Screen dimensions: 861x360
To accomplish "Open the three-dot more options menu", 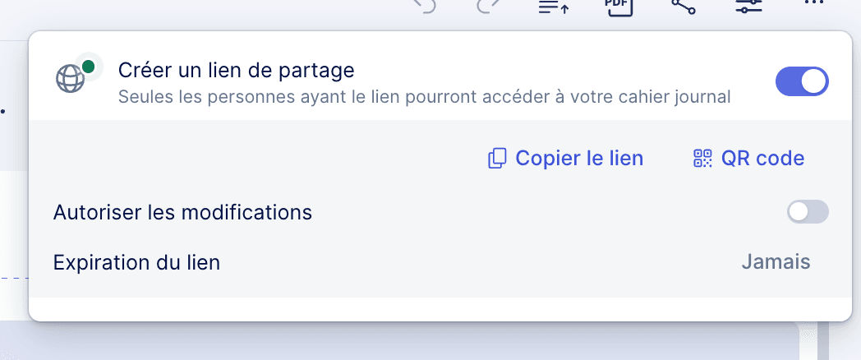I will [x=813, y=4].
